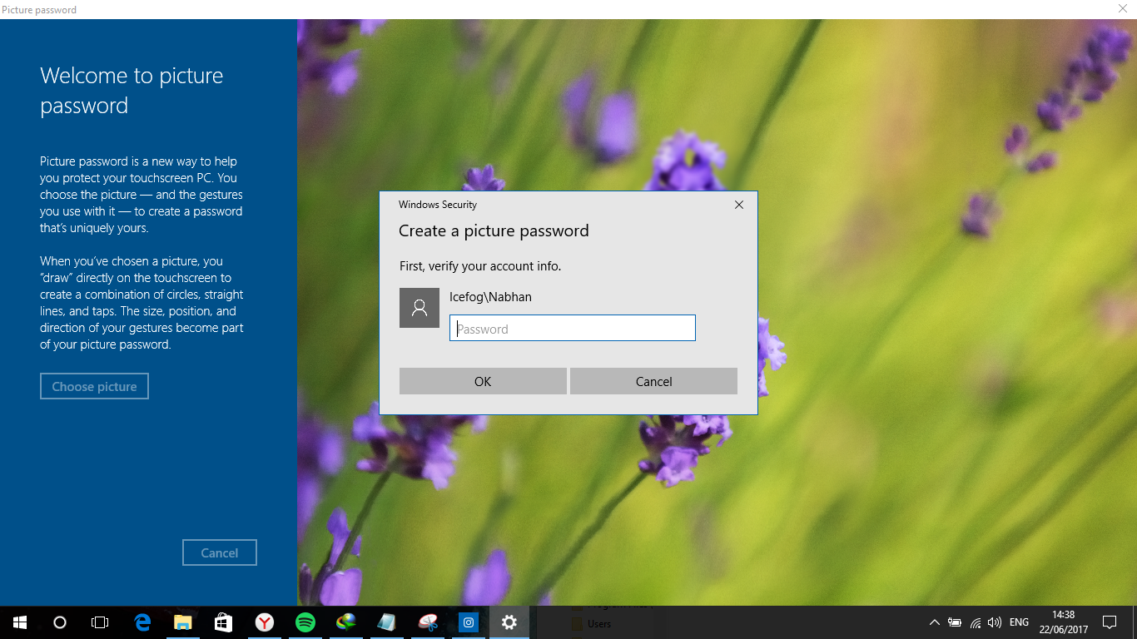This screenshot has height=639, width=1137.
Task: Open Spotify from the taskbar
Action: (x=305, y=622)
